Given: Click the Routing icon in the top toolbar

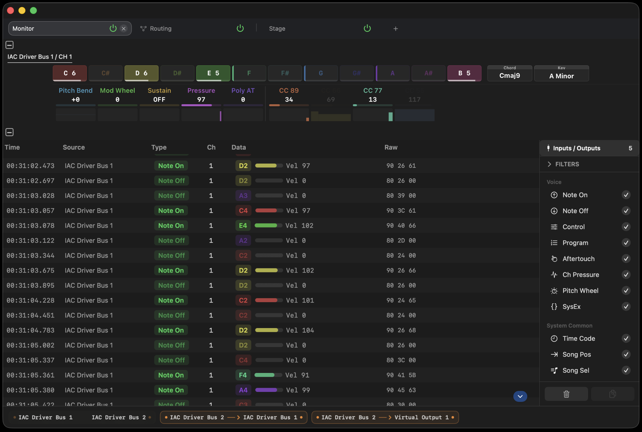Looking at the screenshot, I should click(143, 28).
